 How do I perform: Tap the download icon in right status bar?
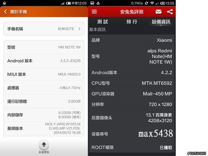click(98, 3)
